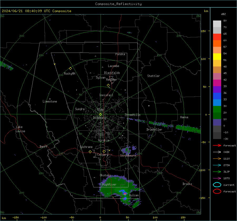The image size is (237, 221).
Task: Click the yellow diamond radar site at Olds
Action: tap(101, 115)
